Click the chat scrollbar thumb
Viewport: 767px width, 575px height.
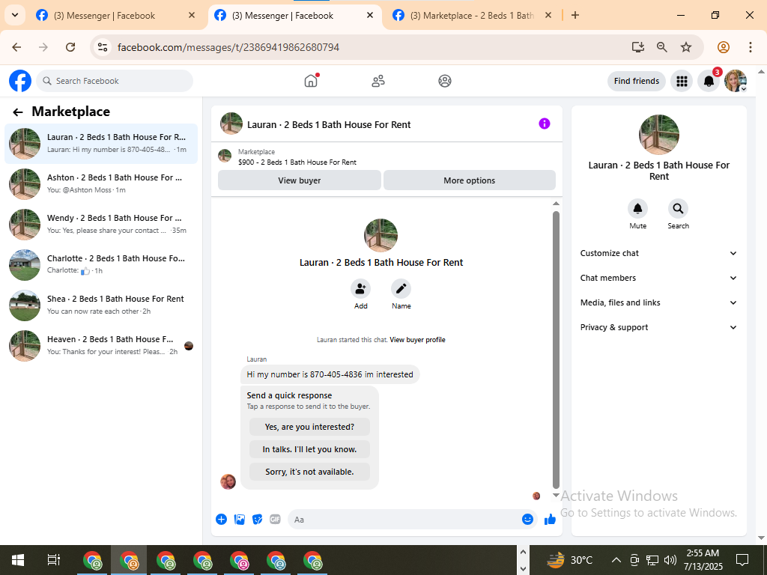pyautogui.click(x=556, y=350)
